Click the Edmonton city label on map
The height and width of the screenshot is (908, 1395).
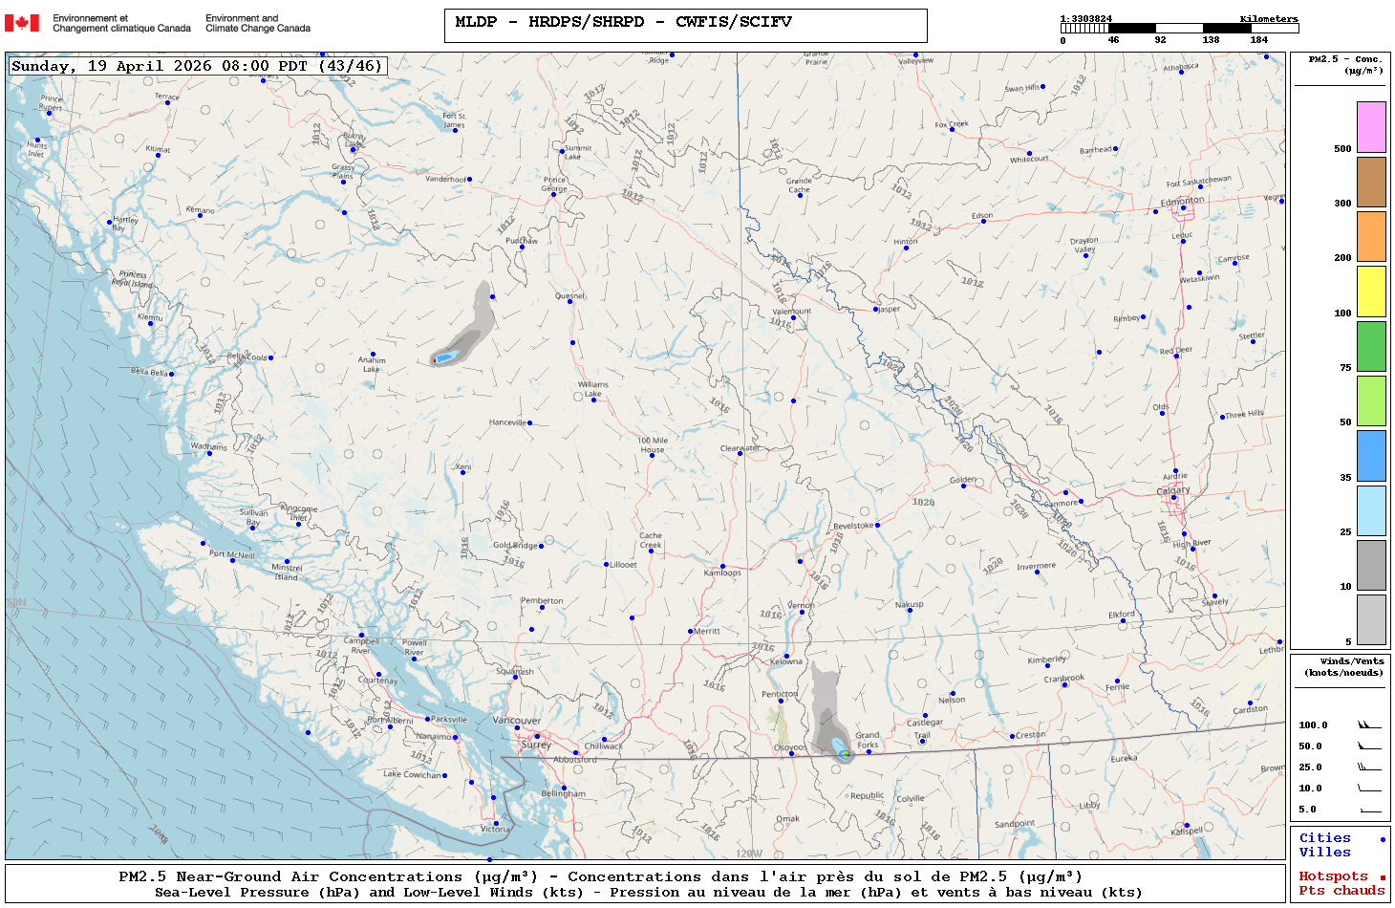1182,202
